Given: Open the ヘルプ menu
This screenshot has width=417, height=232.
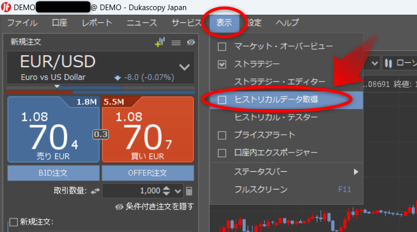Looking at the screenshot, I should [x=287, y=23].
